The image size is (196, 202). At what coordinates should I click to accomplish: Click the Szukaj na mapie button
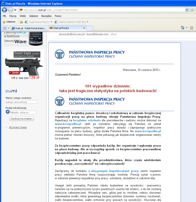21,119
